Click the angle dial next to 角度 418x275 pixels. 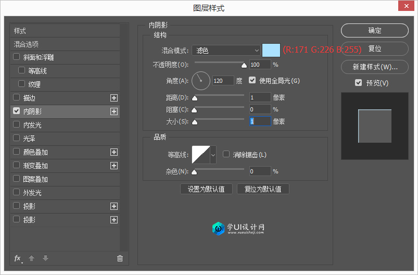click(x=201, y=81)
